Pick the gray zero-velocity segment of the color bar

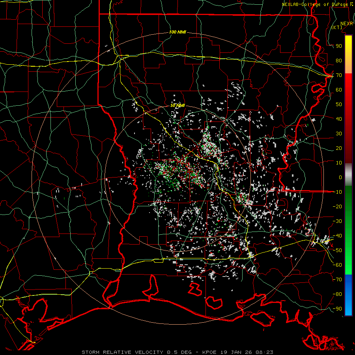348,175
